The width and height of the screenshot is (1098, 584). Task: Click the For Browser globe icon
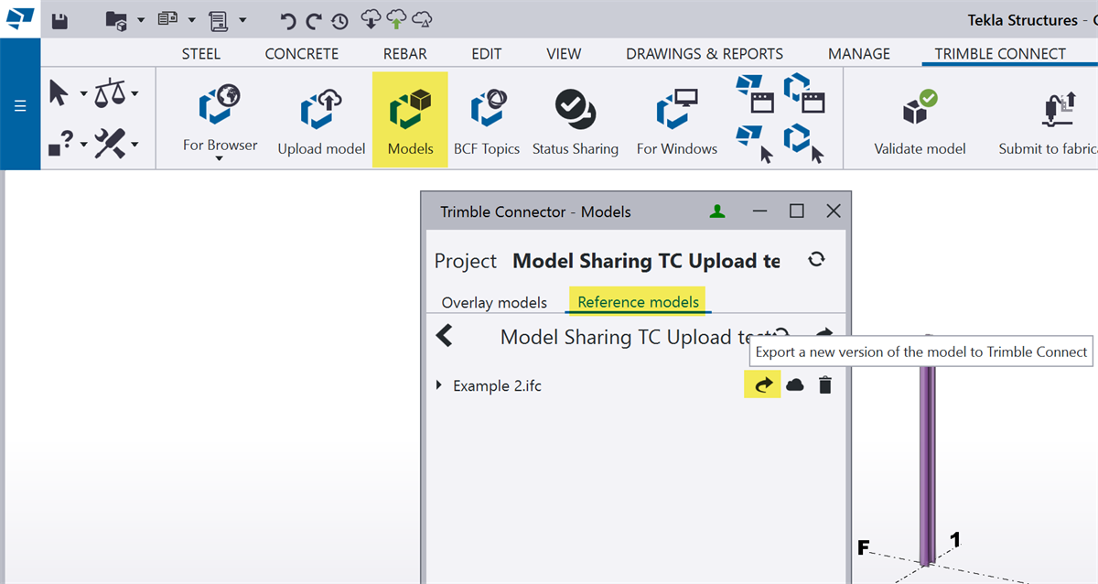(x=220, y=105)
